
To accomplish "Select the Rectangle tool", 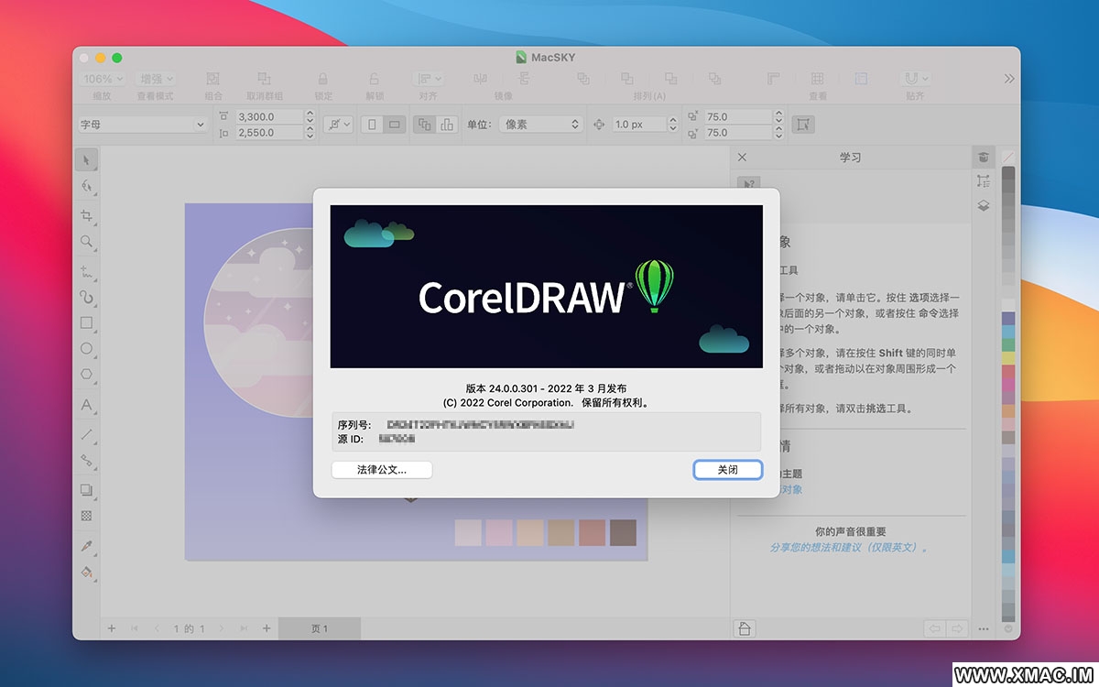I will pyautogui.click(x=86, y=322).
